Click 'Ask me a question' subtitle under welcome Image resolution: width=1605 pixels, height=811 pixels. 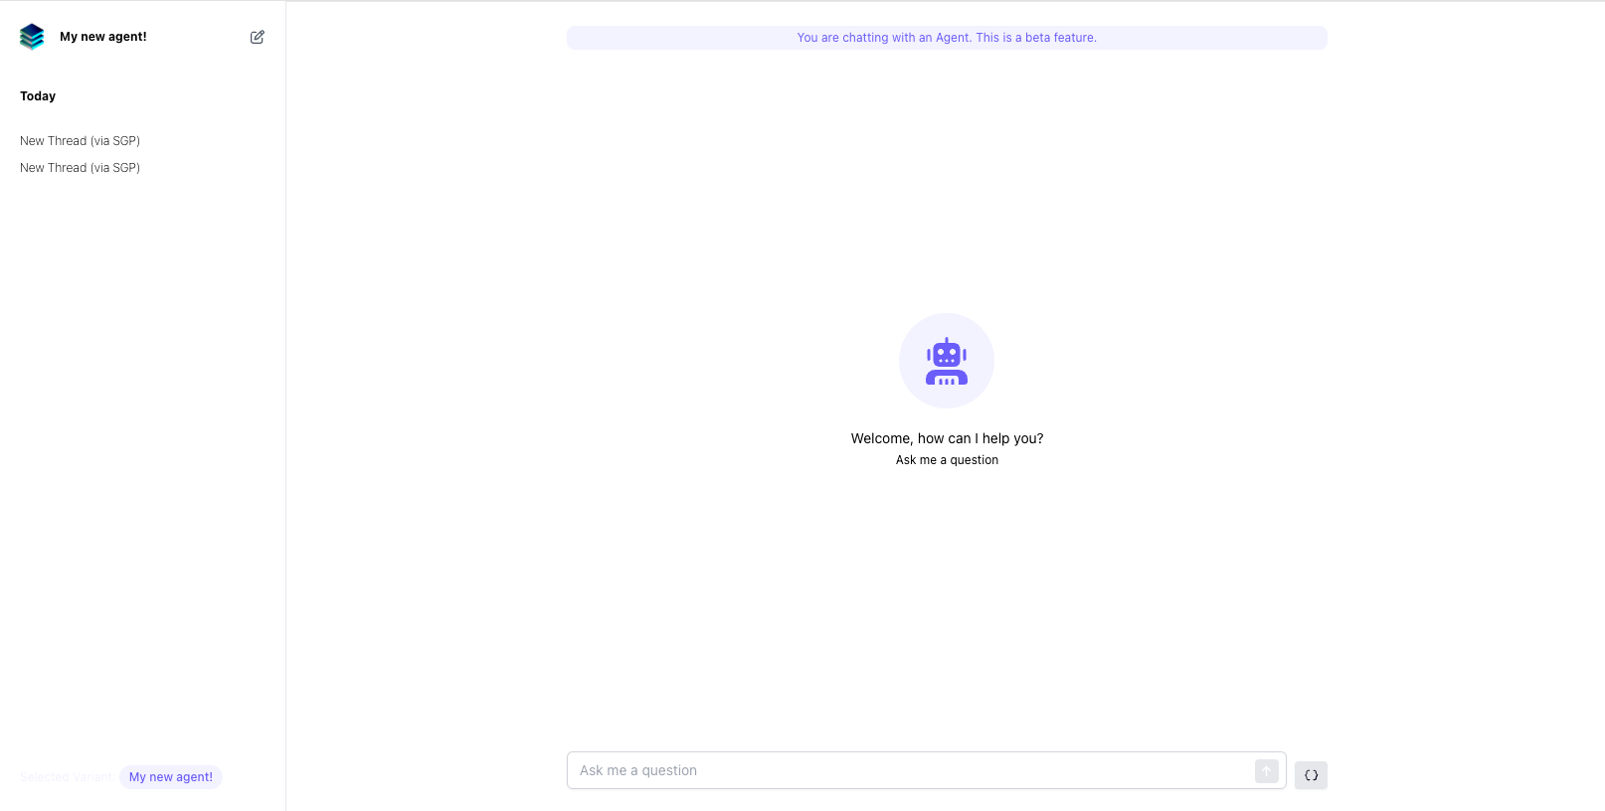coord(947,460)
